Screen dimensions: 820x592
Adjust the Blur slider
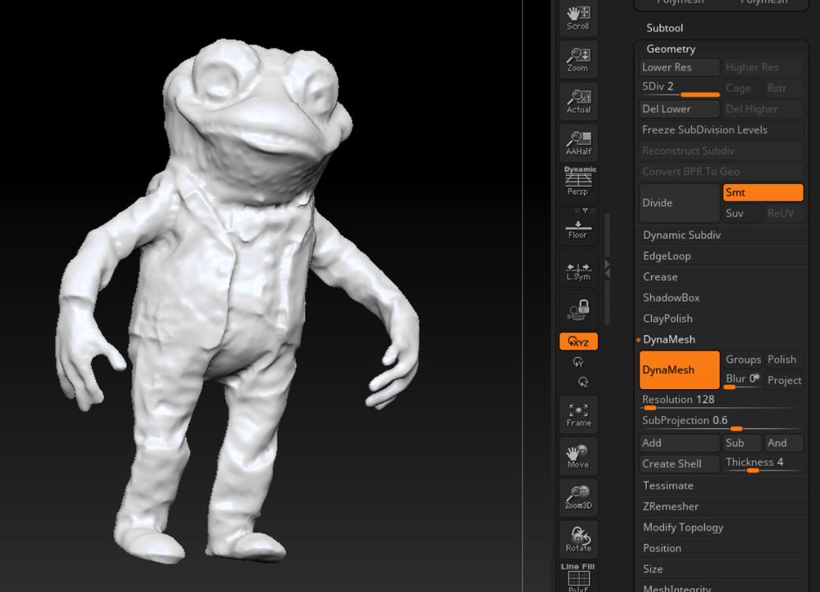point(742,380)
